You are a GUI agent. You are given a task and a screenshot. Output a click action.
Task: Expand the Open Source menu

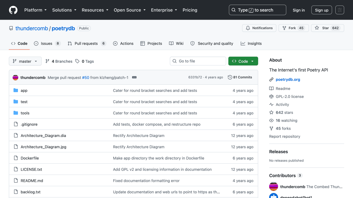(x=130, y=10)
